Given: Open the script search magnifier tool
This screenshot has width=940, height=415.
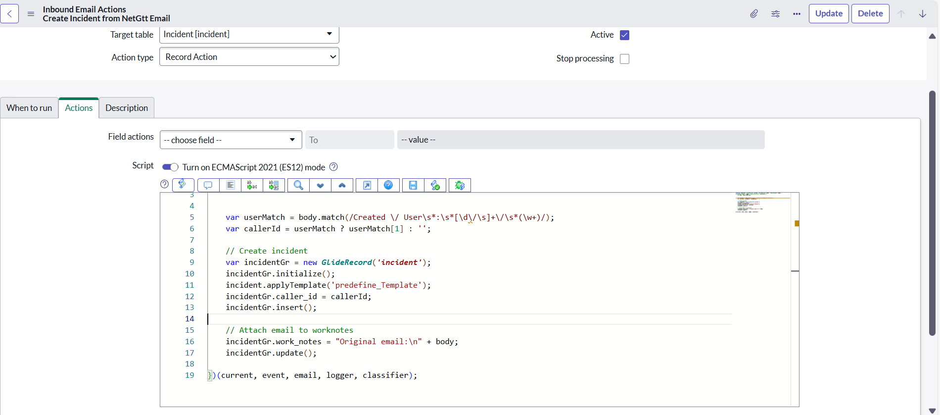Looking at the screenshot, I should (298, 185).
